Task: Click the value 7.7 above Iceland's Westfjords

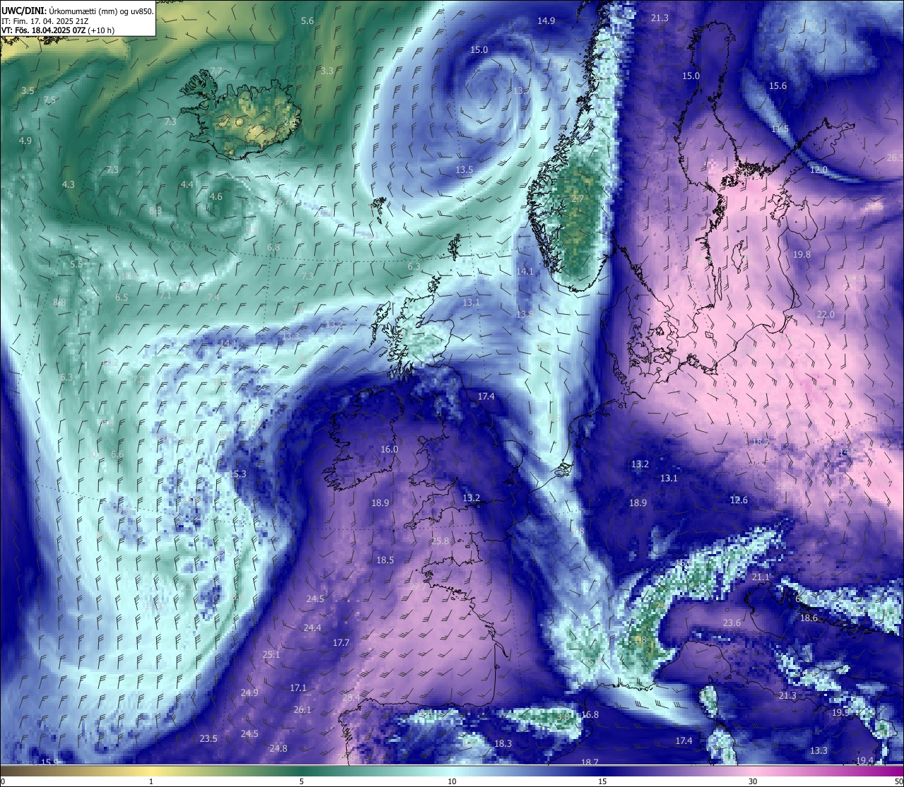Action: coord(216,71)
